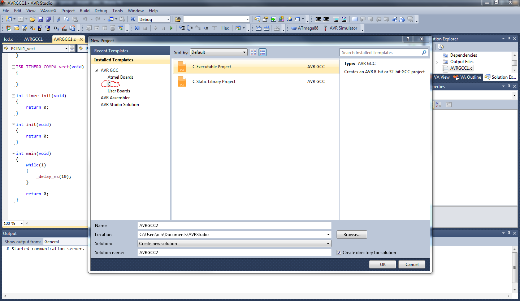Click the Properties Window toolbar icon
520x301 pixels.
tap(265, 19)
